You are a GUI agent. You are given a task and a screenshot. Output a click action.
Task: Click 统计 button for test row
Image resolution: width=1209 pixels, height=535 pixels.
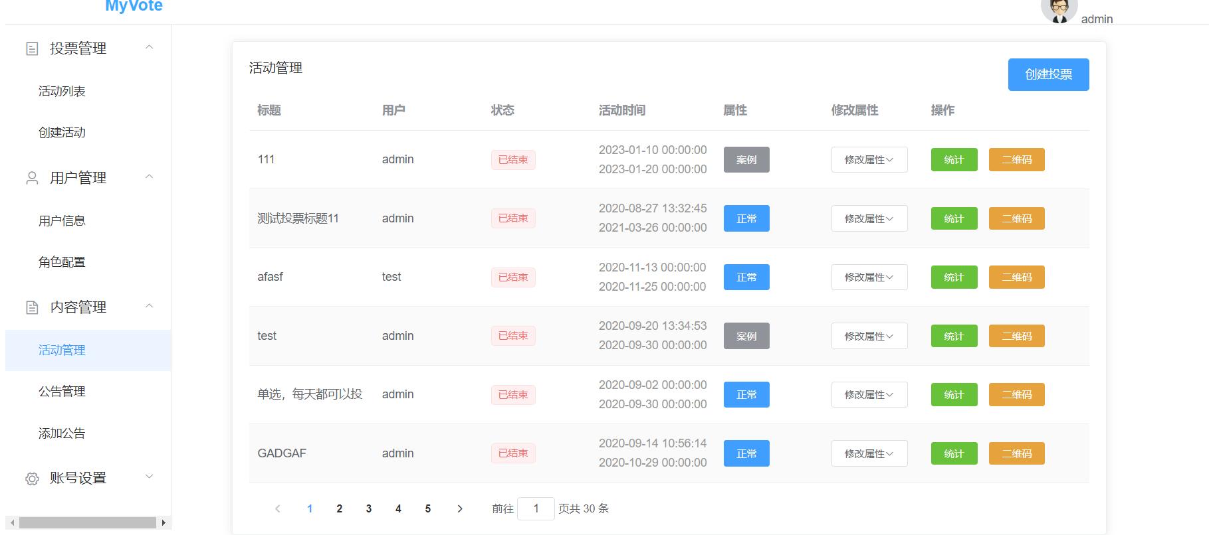click(x=954, y=336)
